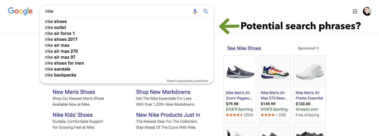
Task: Click the 'Sponsored' label
Action: point(306,48)
